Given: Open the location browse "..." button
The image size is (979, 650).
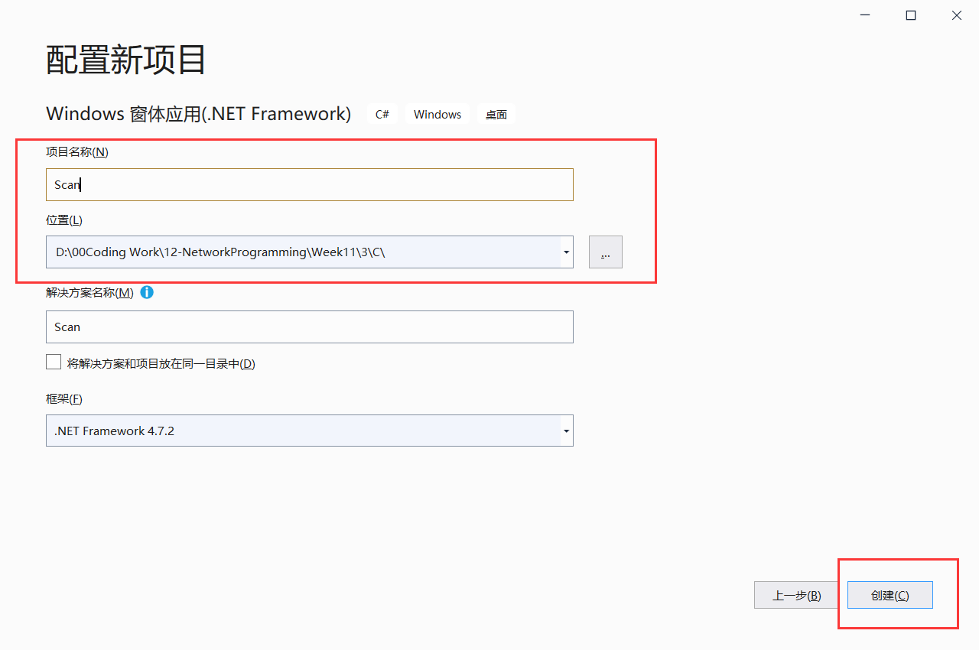Looking at the screenshot, I should 606,252.
